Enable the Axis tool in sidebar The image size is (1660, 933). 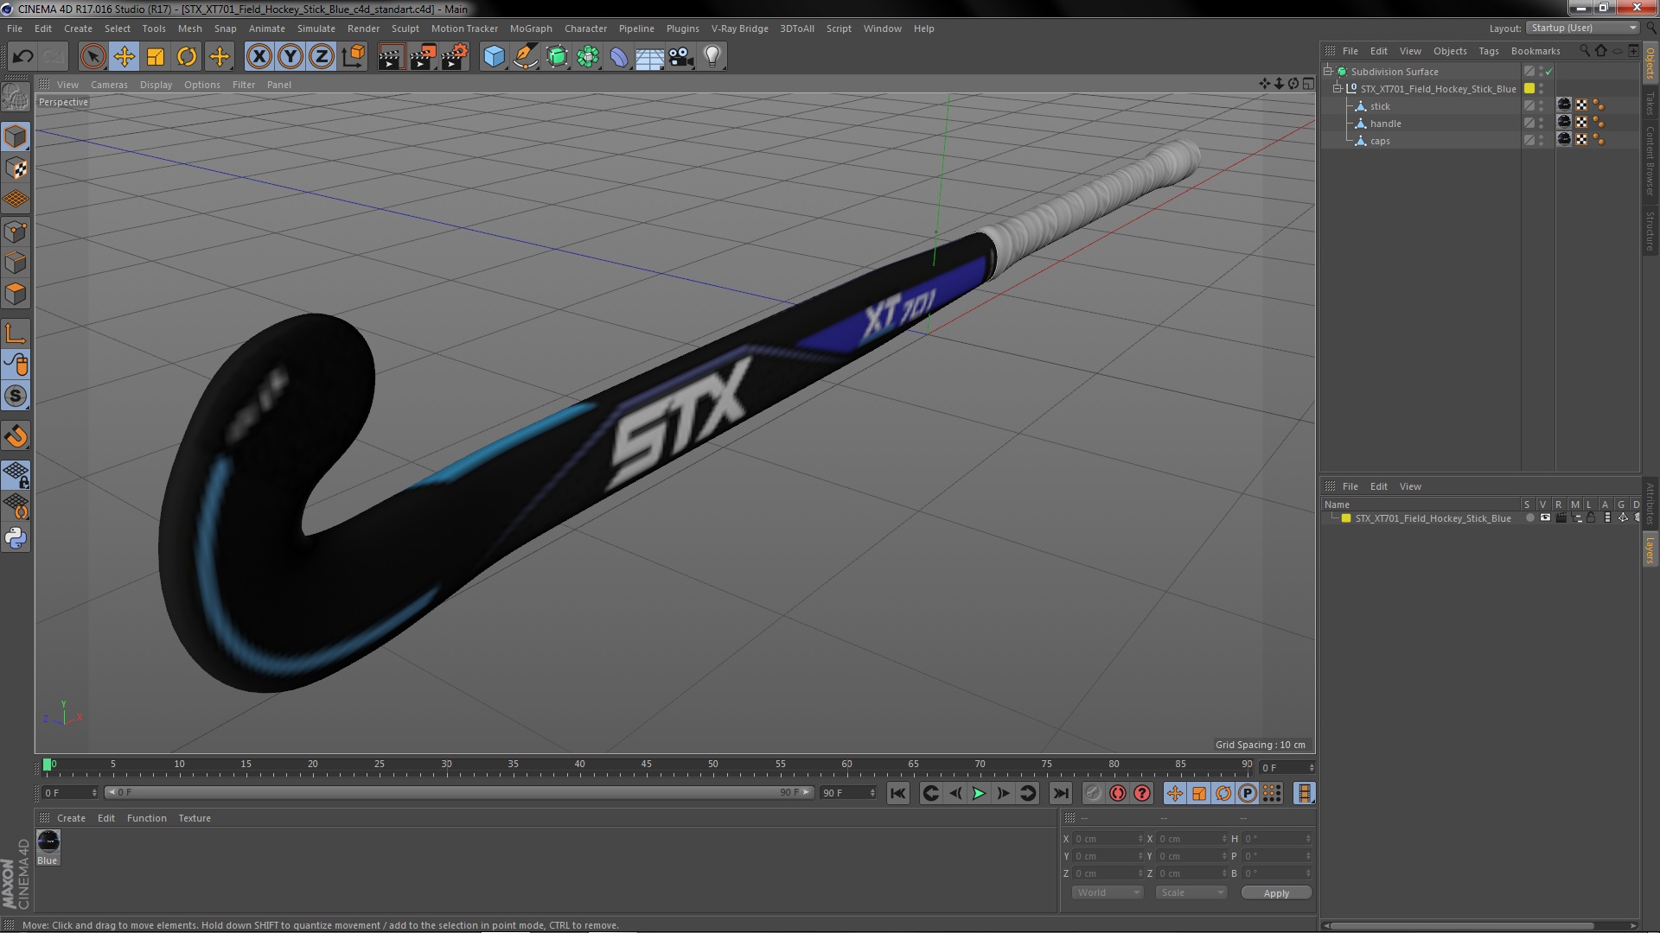coord(16,333)
